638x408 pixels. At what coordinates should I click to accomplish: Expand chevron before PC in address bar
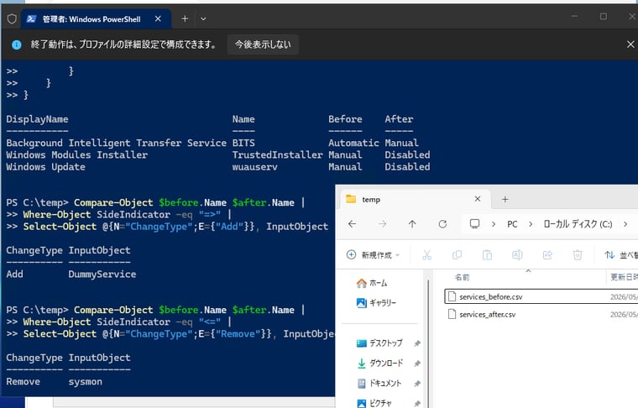point(493,224)
